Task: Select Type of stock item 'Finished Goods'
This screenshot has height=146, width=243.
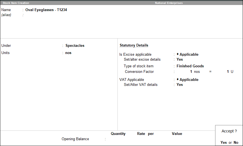Action: [x=190, y=66]
